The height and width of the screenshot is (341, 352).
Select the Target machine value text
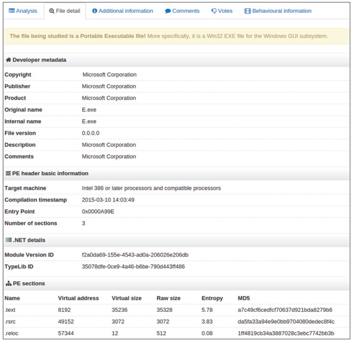(151, 188)
